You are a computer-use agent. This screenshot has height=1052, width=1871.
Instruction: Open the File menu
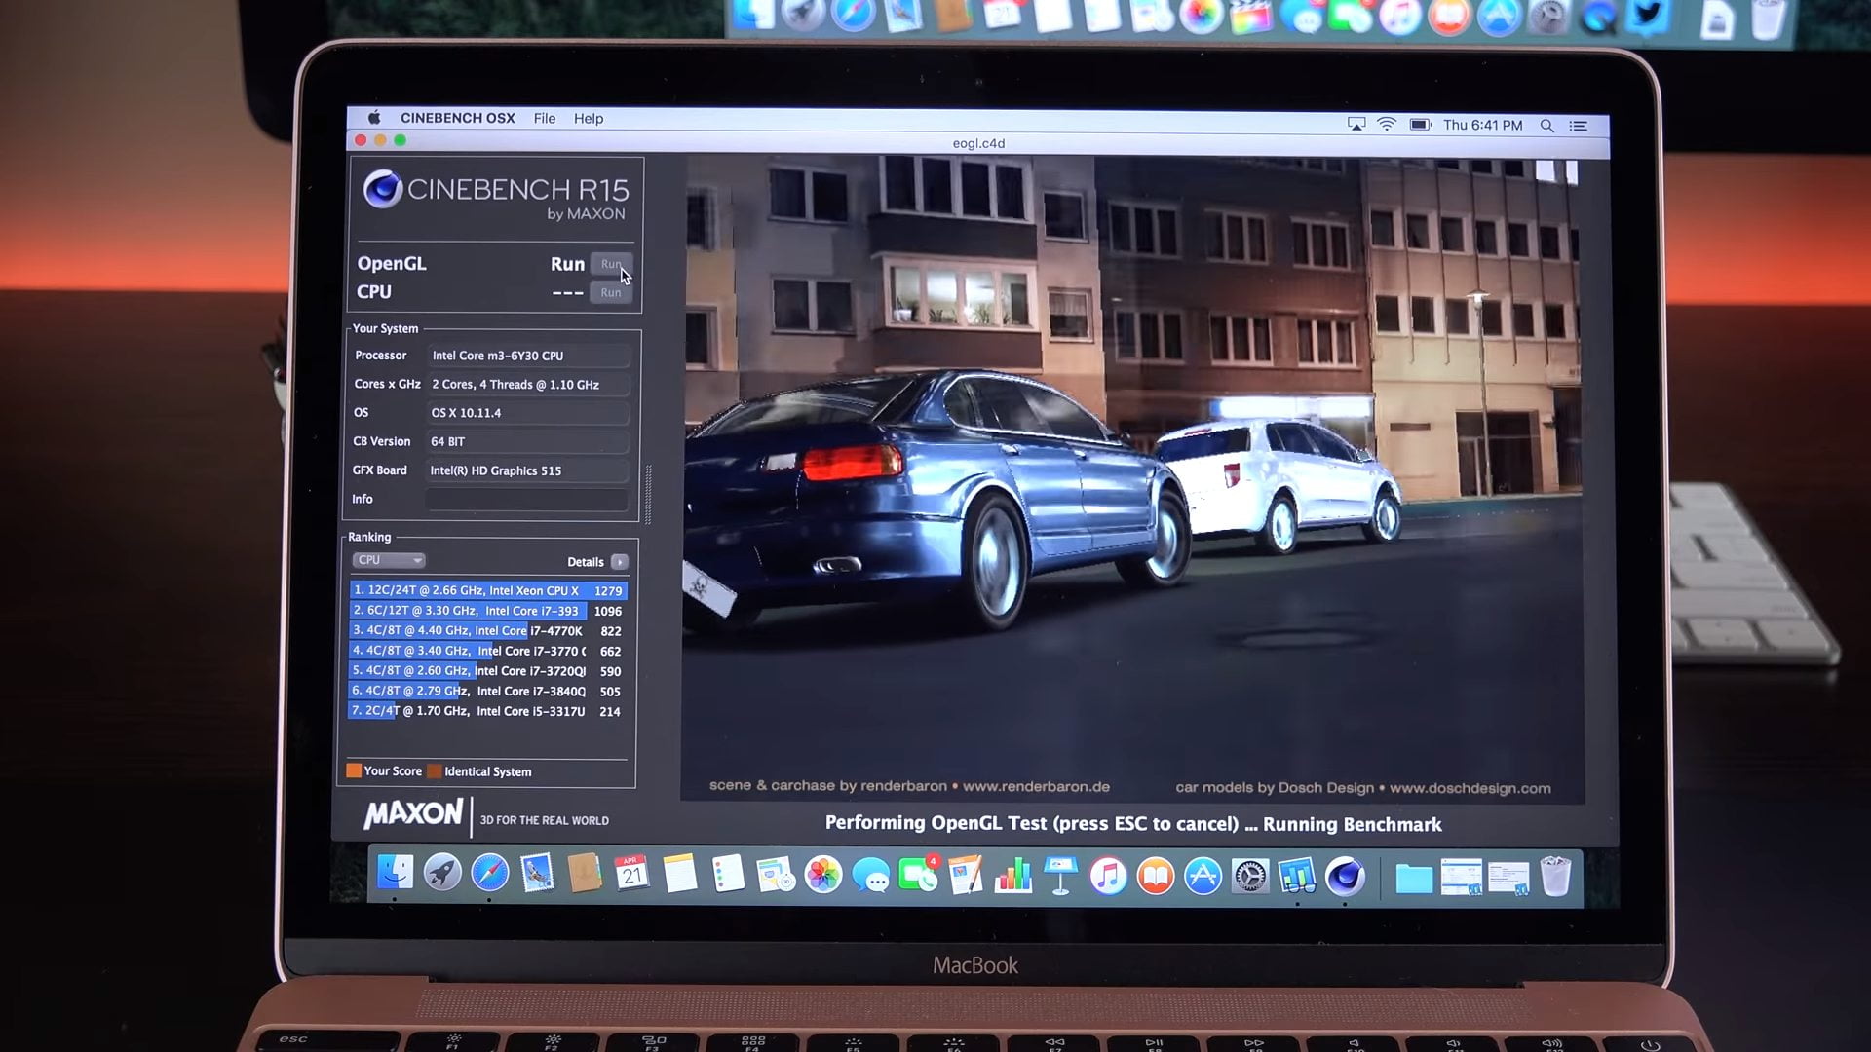pyautogui.click(x=544, y=118)
